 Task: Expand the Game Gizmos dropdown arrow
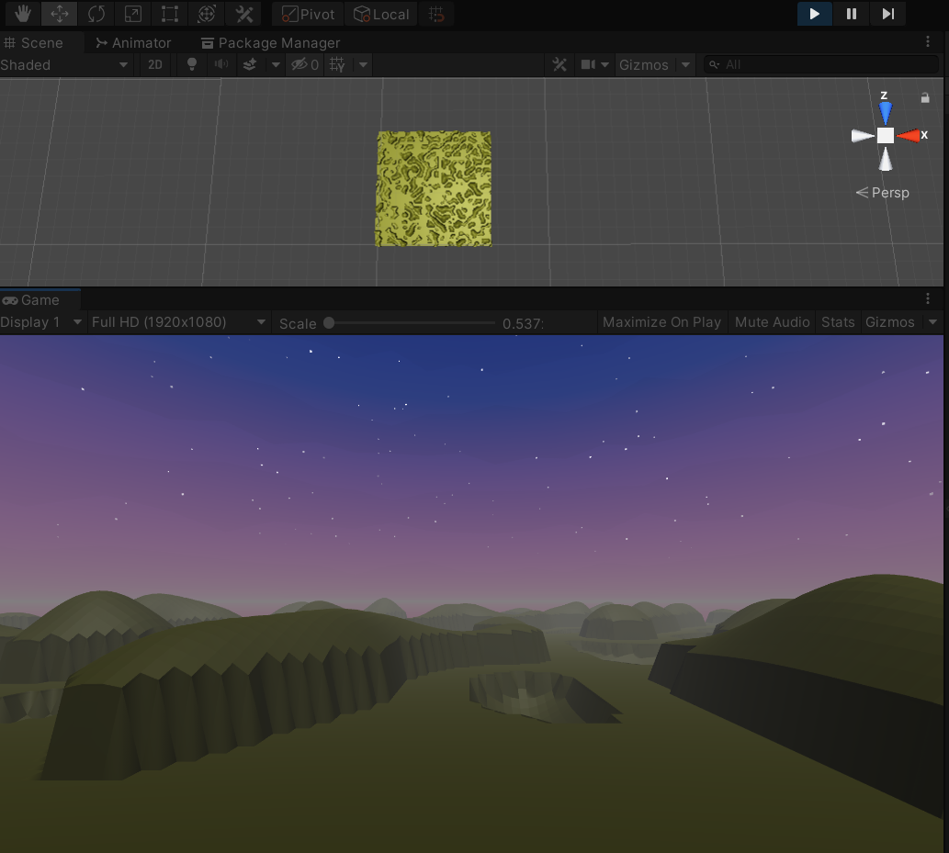click(932, 322)
